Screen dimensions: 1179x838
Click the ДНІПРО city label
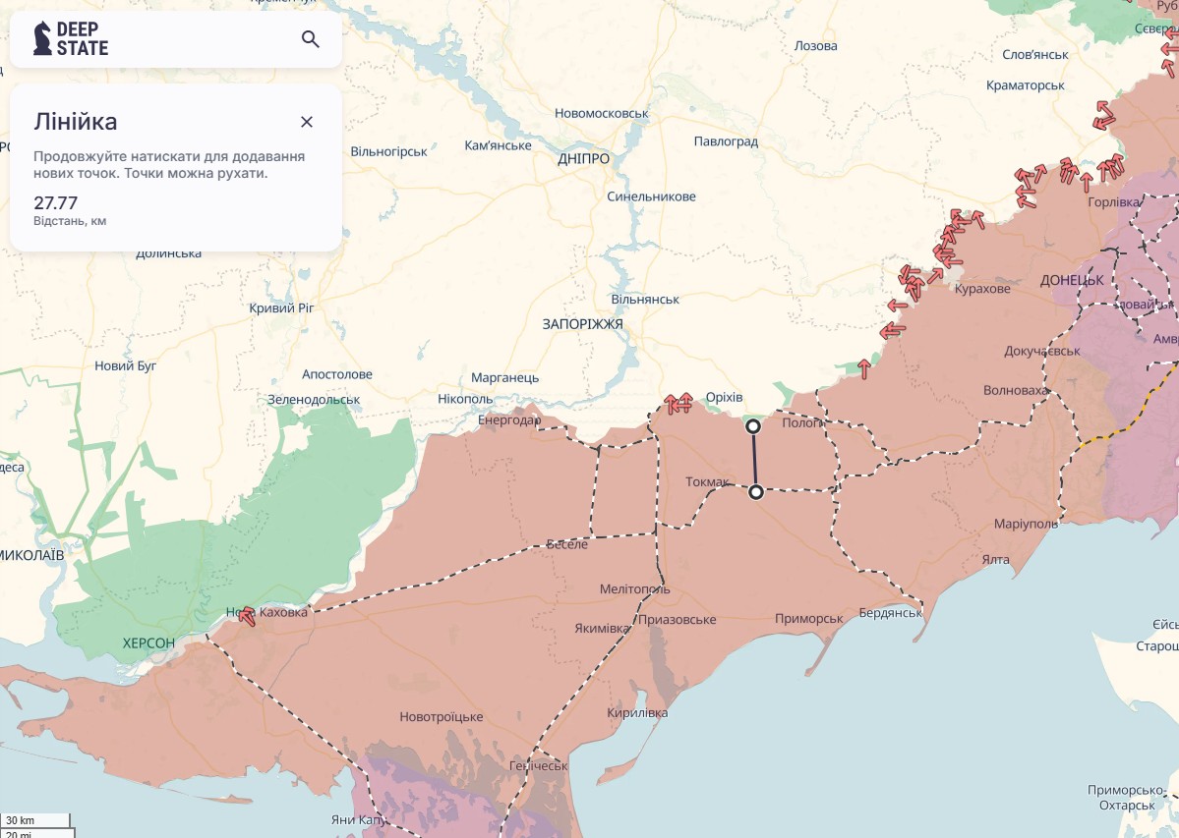(x=583, y=158)
